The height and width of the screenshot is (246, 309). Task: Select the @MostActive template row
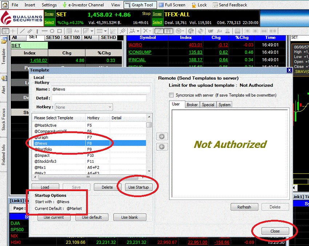click(x=90, y=125)
